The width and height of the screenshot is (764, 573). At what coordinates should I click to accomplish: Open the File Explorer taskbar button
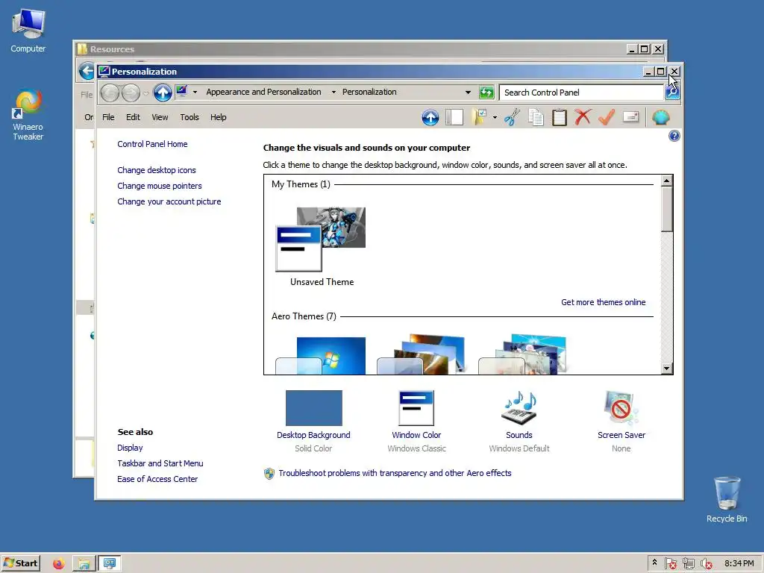pyautogui.click(x=84, y=564)
